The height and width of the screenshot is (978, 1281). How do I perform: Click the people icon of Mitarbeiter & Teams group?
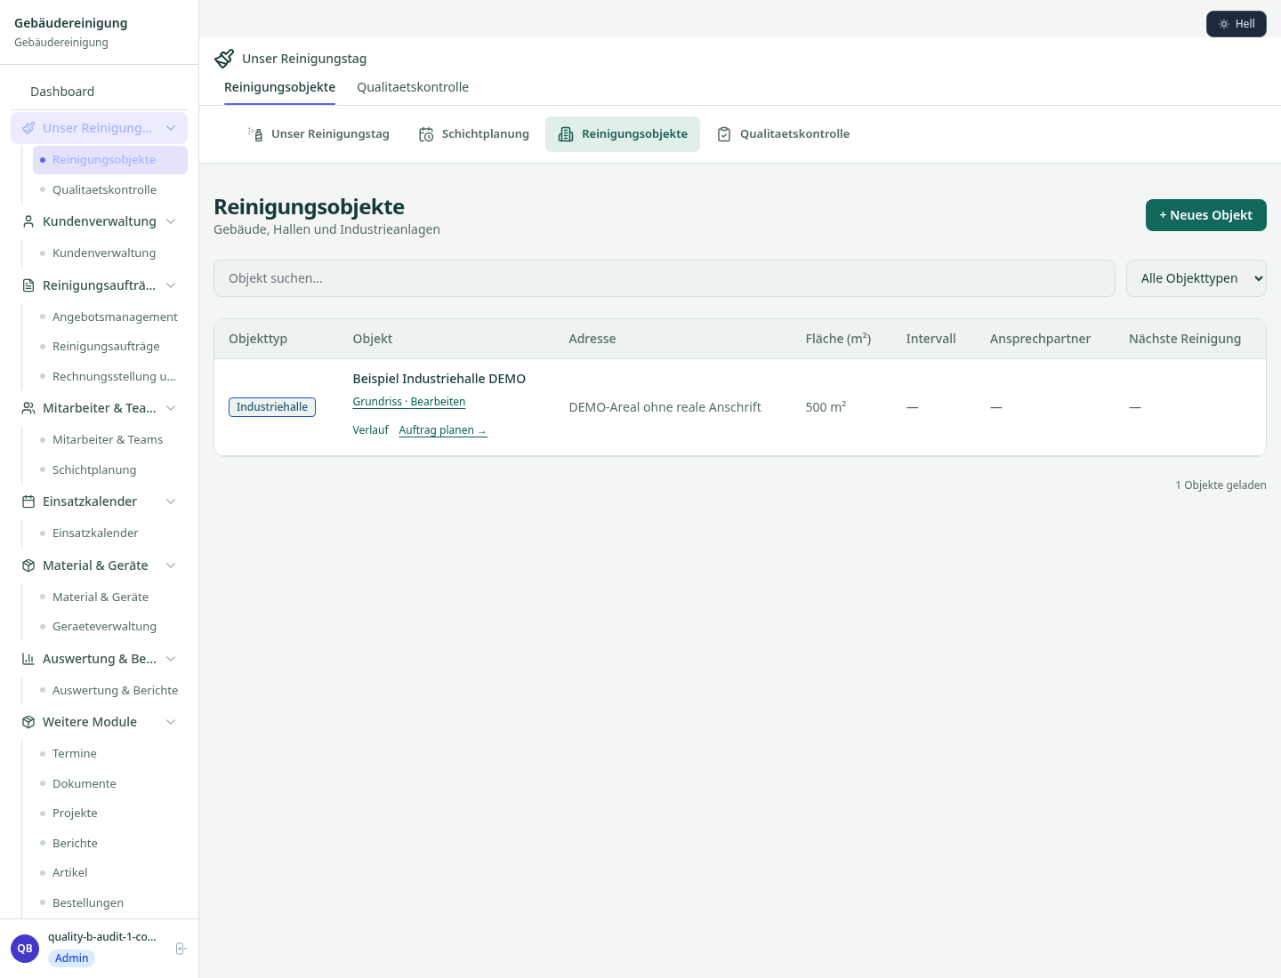click(28, 408)
